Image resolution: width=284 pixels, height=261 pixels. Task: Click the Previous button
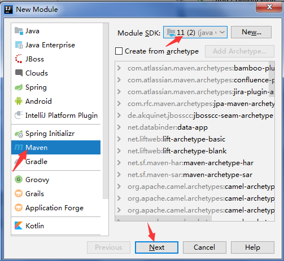click(108, 247)
